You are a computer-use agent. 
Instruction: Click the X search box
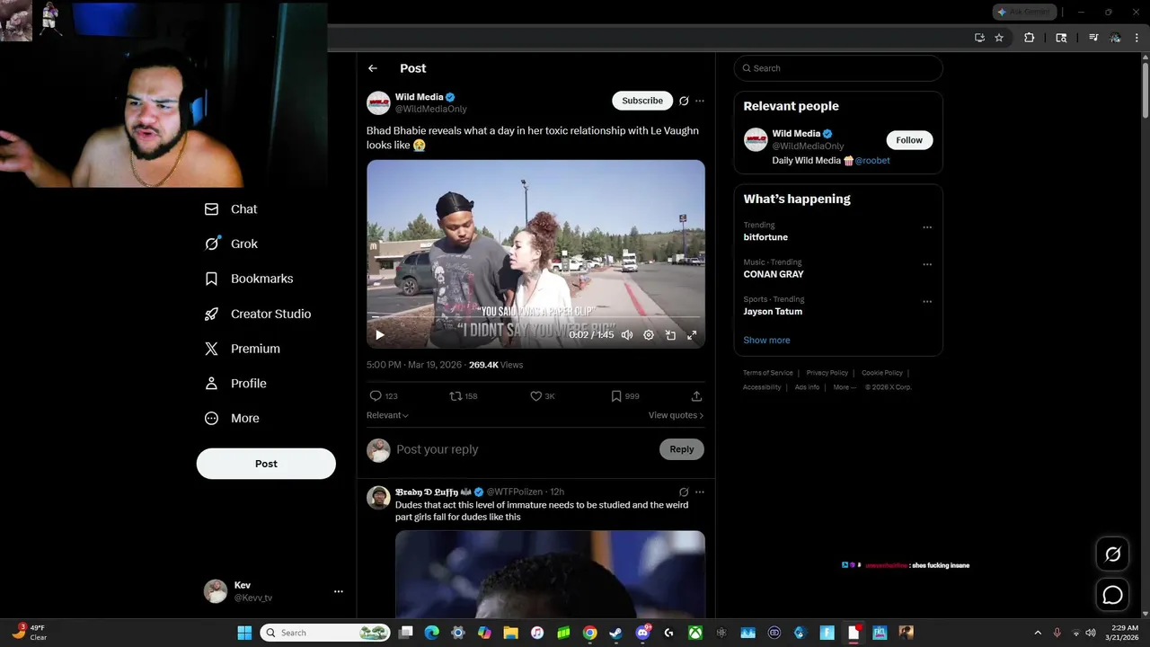838,68
